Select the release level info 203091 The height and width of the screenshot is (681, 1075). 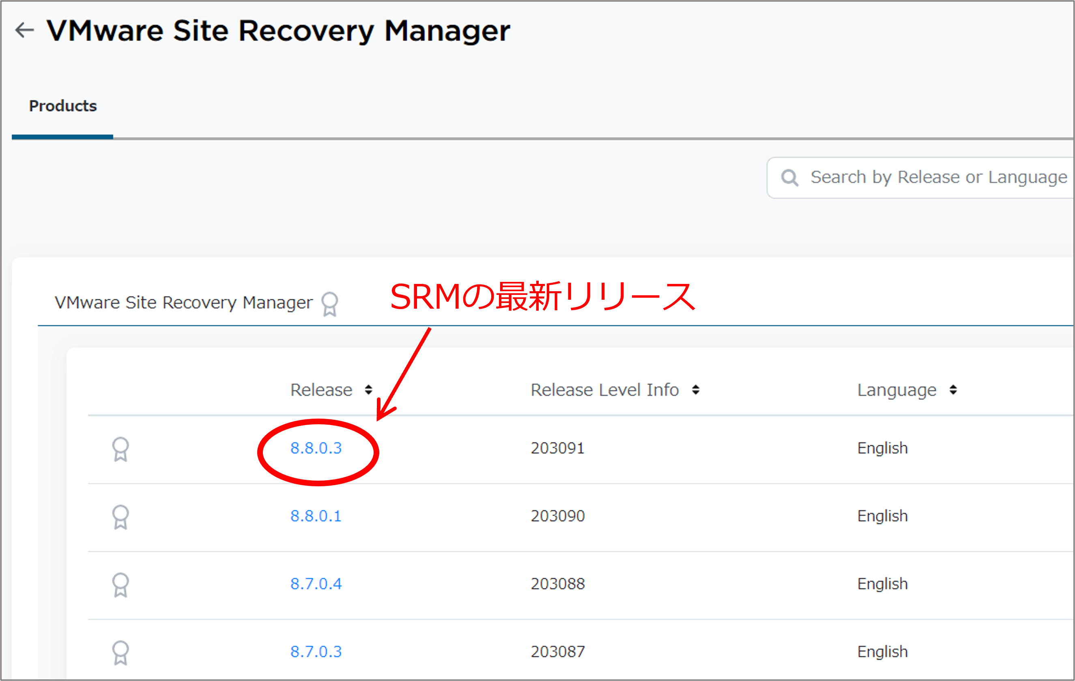[558, 448]
